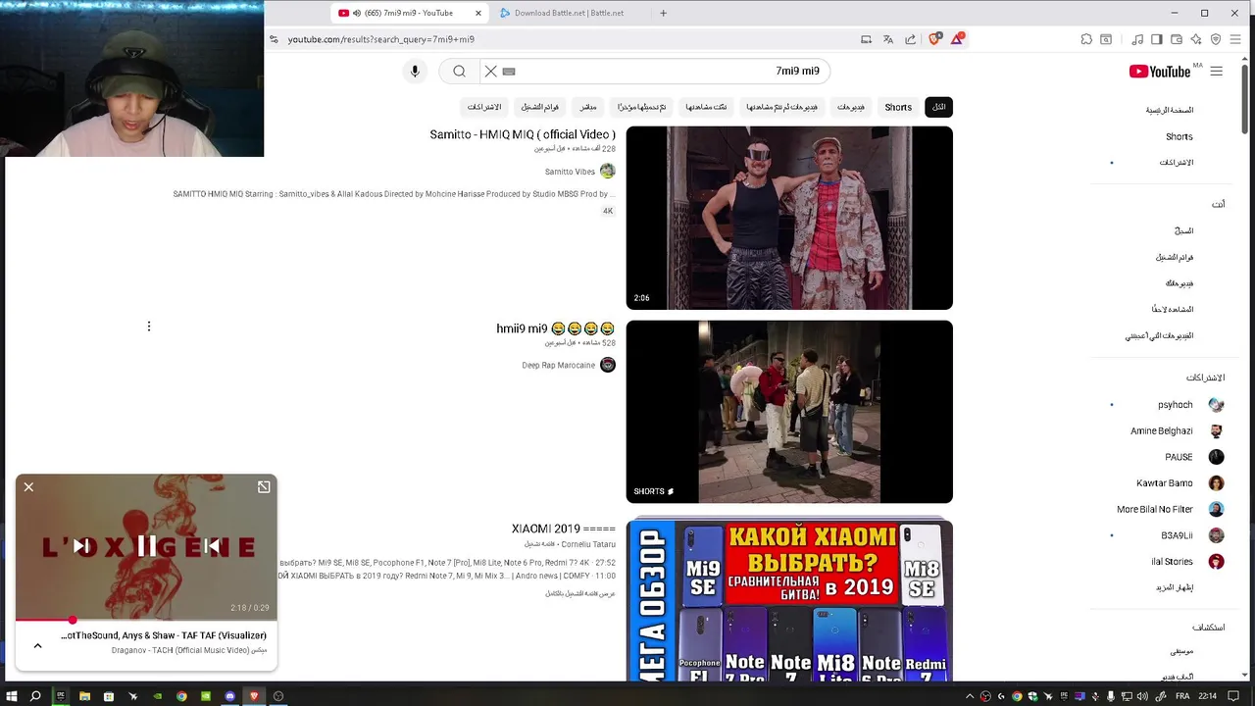Click the voice search microphone icon
Screen dimensions: 1255x706
pos(415,71)
